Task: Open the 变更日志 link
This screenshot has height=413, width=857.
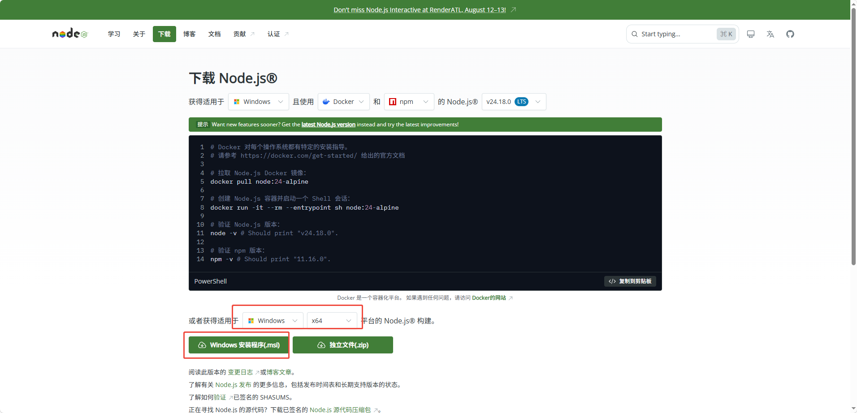Action: 240,372
